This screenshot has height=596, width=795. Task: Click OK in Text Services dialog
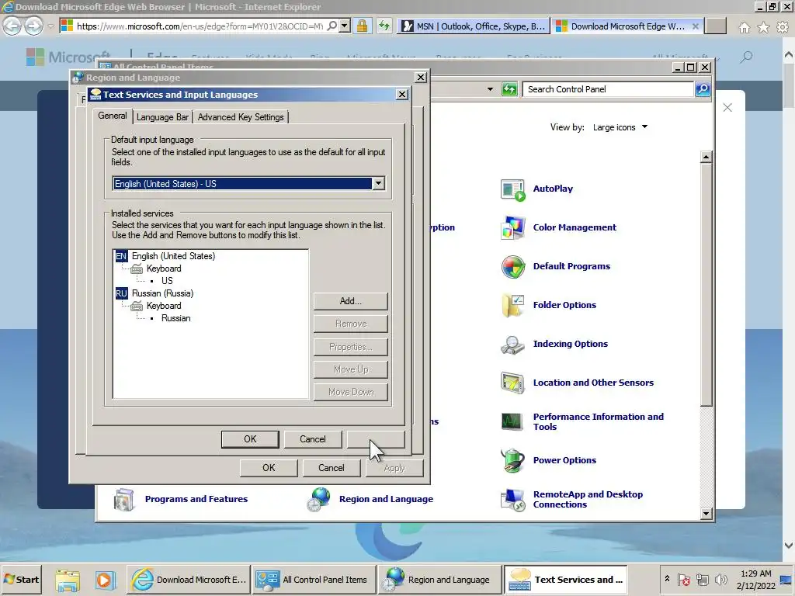pos(250,439)
